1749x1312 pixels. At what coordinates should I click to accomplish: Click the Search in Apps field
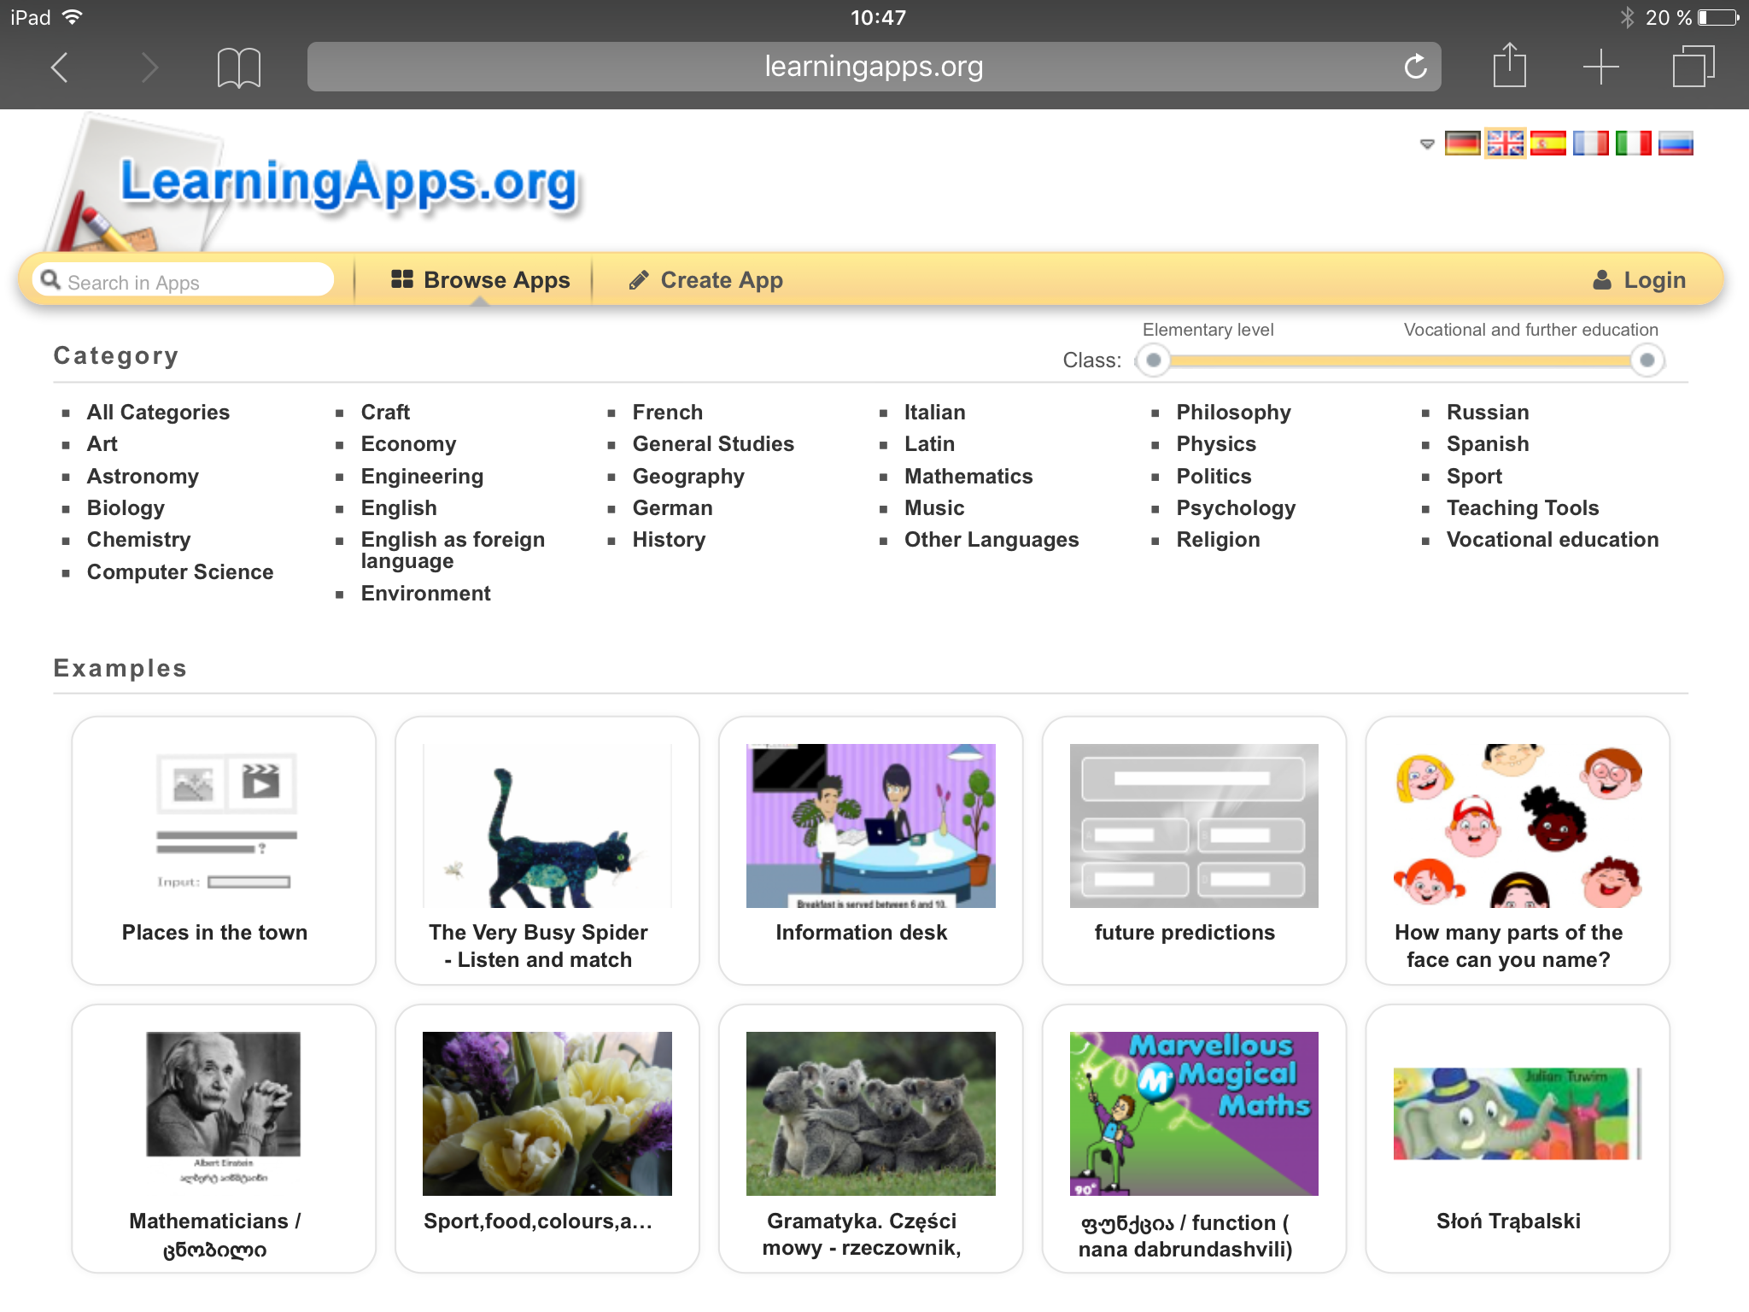pyautogui.click(x=183, y=281)
